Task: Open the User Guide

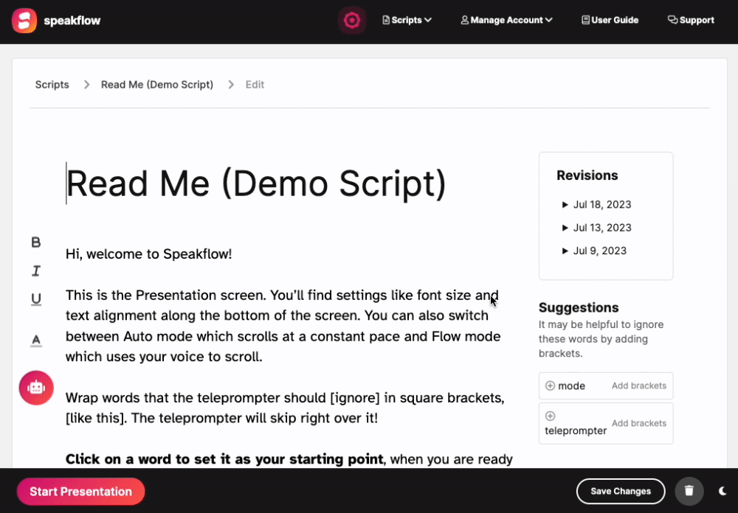Action: [x=610, y=20]
